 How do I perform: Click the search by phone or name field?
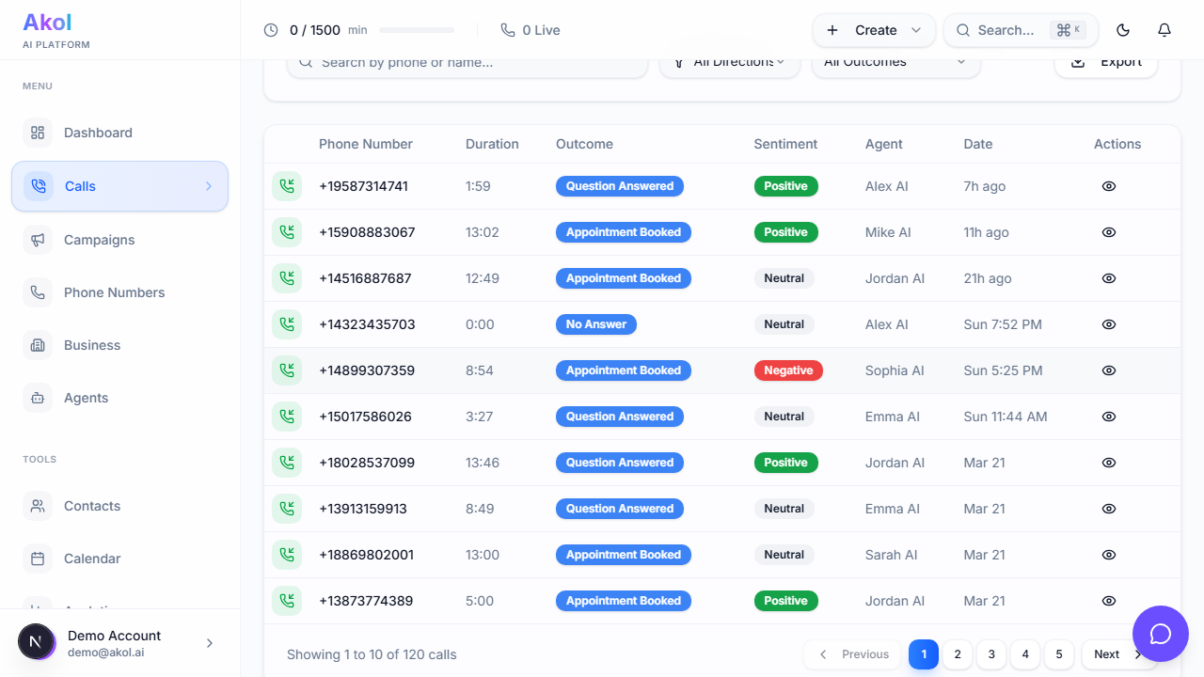pos(467,62)
